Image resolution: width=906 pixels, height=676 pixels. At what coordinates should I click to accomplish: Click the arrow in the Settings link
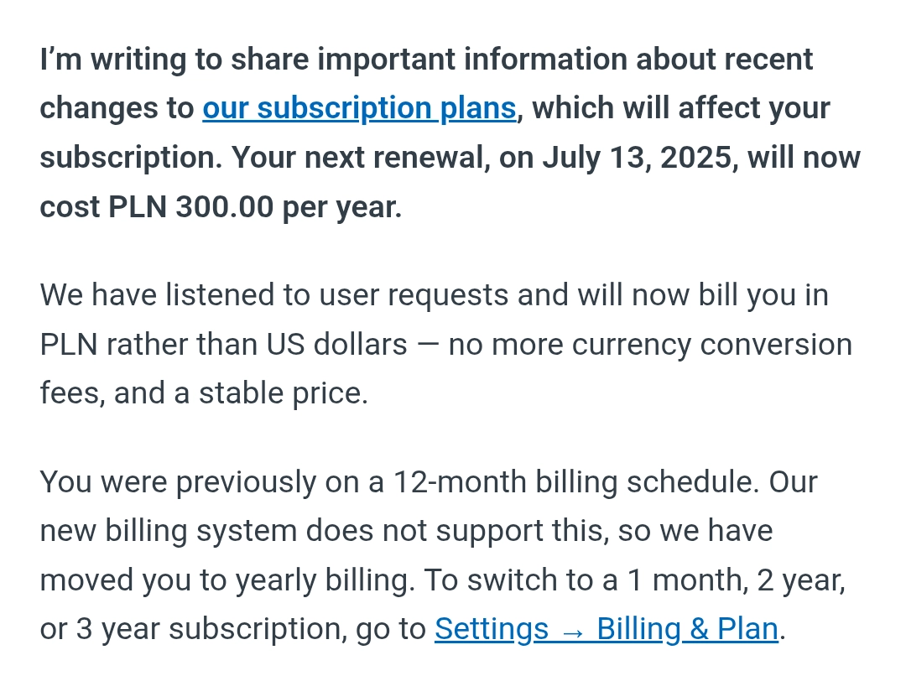[572, 630]
